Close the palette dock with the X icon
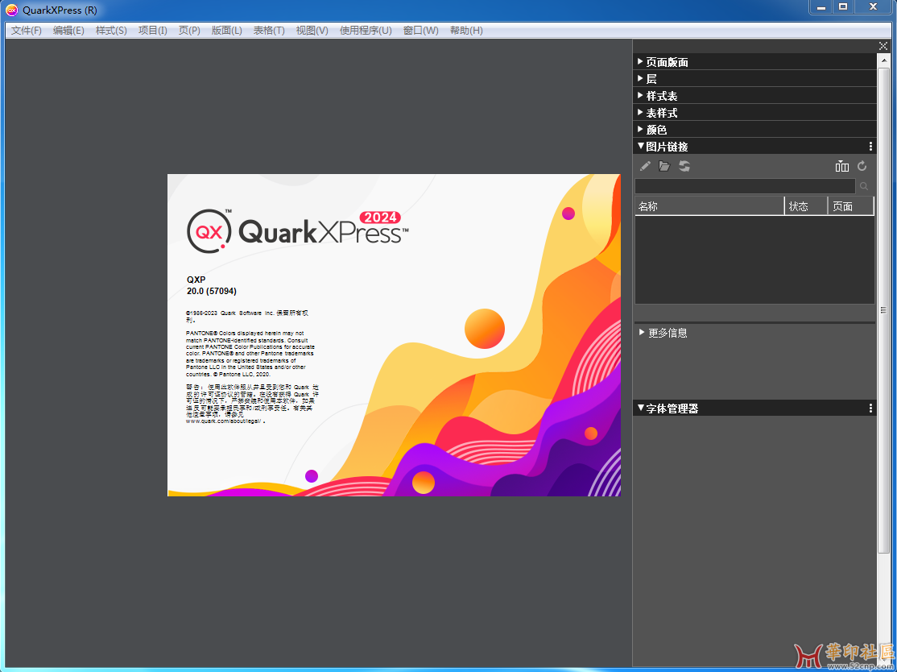 (883, 46)
